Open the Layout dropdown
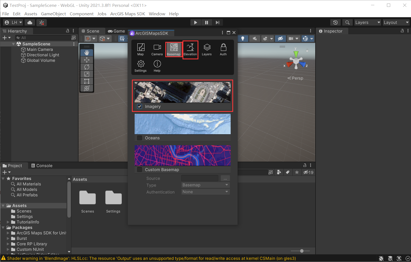The height and width of the screenshot is (262, 411). (x=396, y=22)
